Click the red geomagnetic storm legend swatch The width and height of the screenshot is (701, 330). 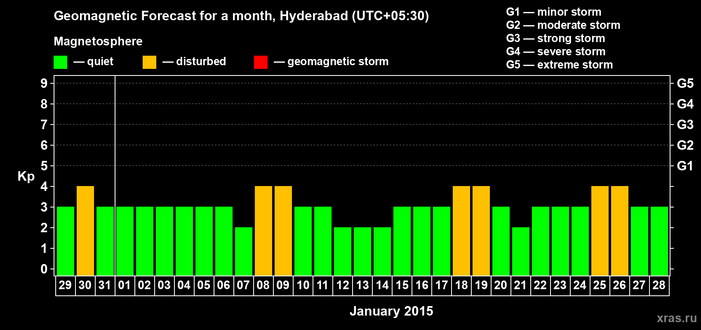pos(261,62)
